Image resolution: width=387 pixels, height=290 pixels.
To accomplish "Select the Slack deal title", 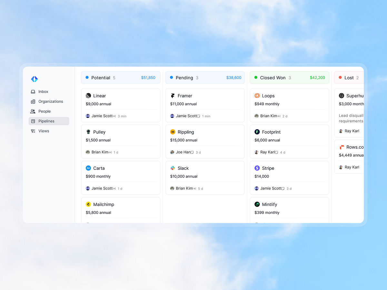I will click(x=183, y=168).
